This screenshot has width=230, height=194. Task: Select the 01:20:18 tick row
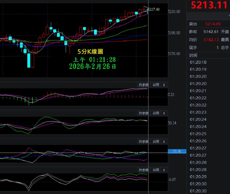198,62
